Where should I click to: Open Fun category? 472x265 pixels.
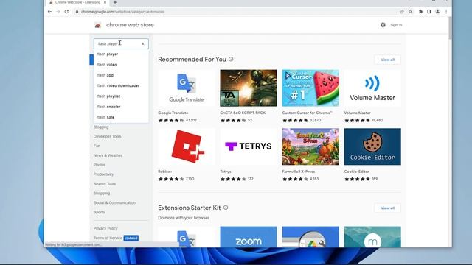[97, 146]
